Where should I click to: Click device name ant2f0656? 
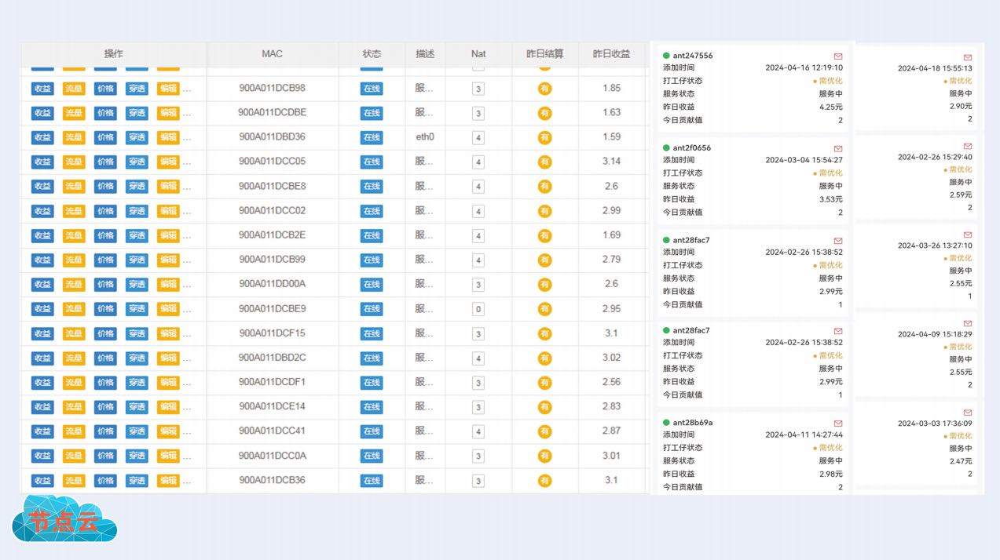coord(692,147)
